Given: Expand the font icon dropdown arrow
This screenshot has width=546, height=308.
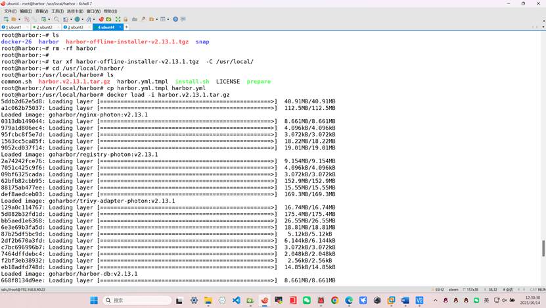Looking at the screenshot, I should (x=94, y=19).
